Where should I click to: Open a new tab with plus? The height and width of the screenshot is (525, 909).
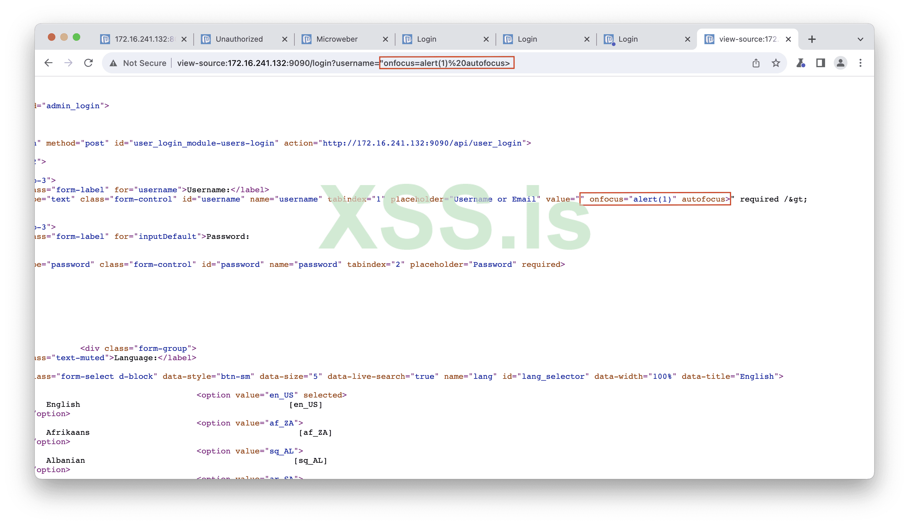(x=812, y=39)
